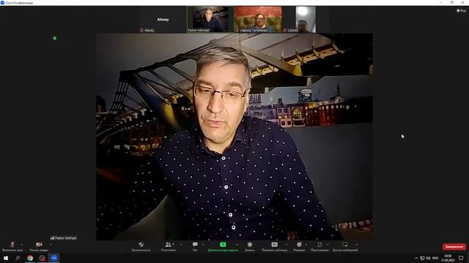Viewport: 469px width, 263px height.
Task: Open the Участники participants panel
Action: tap(168, 247)
